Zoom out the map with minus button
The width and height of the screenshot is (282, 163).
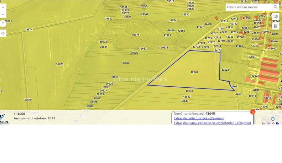point(3,14)
